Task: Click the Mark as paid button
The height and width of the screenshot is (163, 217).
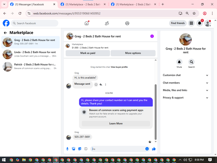Action: coord(88,53)
